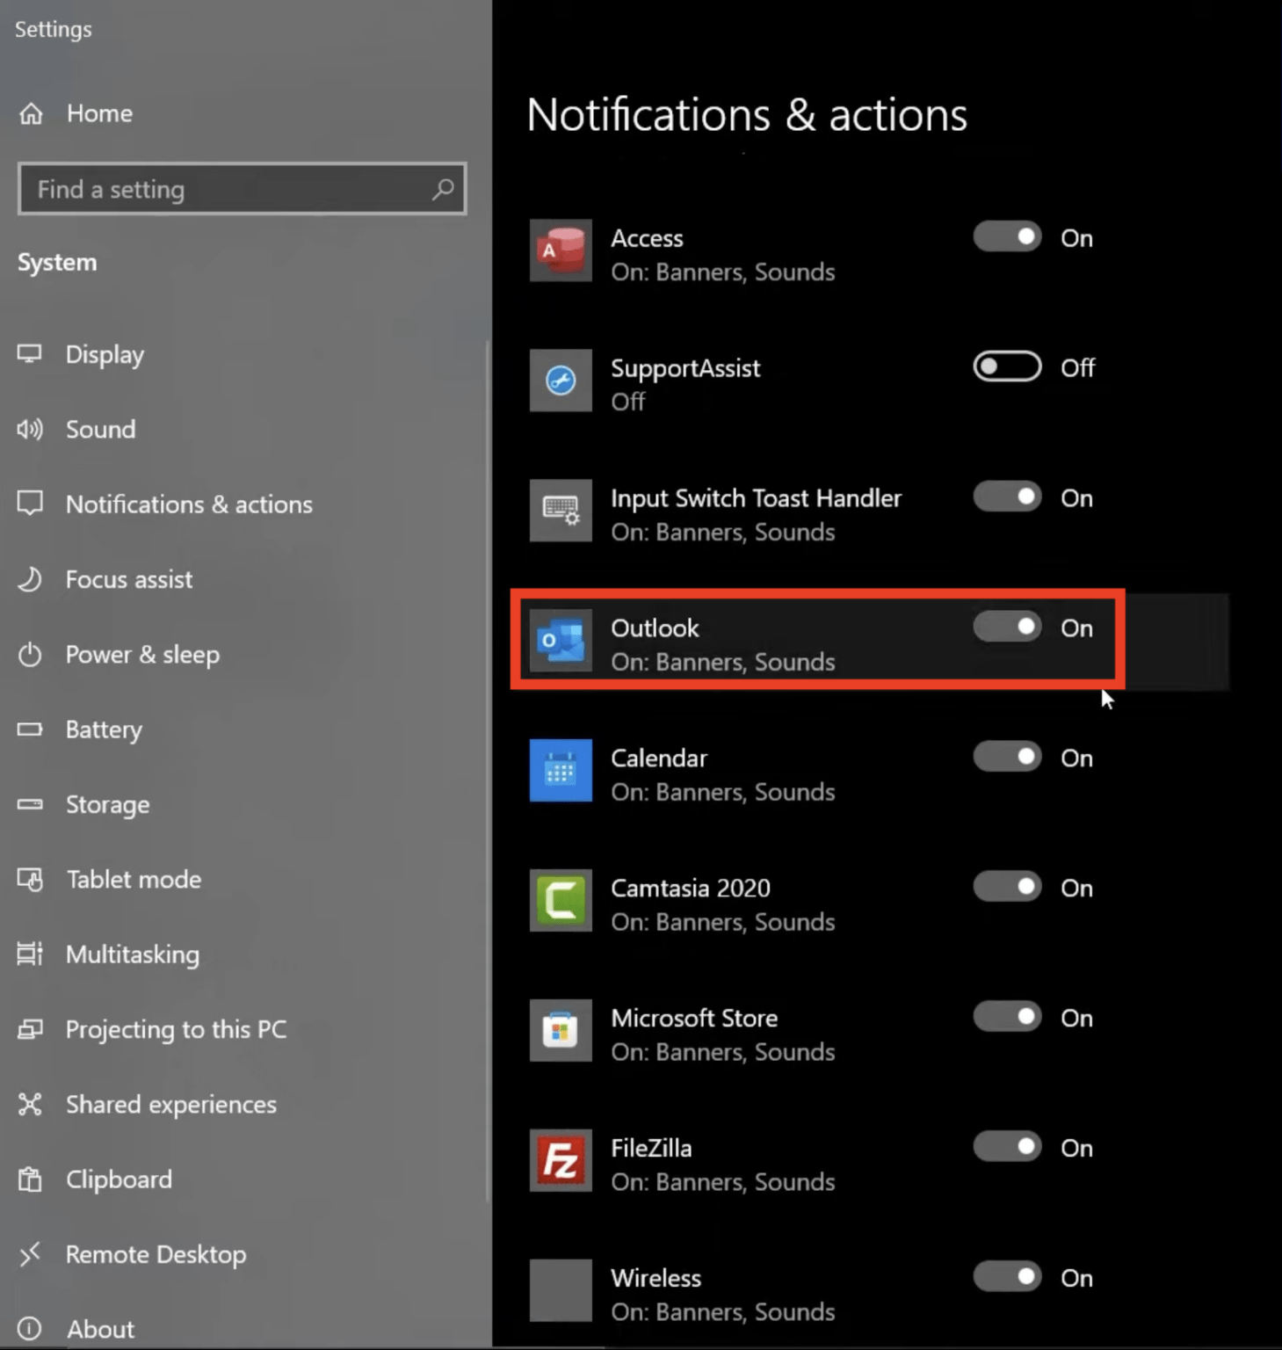Click the Microsoft Store icon
The height and width of the screenshot is (1350, 1282).
[560, 1030]
